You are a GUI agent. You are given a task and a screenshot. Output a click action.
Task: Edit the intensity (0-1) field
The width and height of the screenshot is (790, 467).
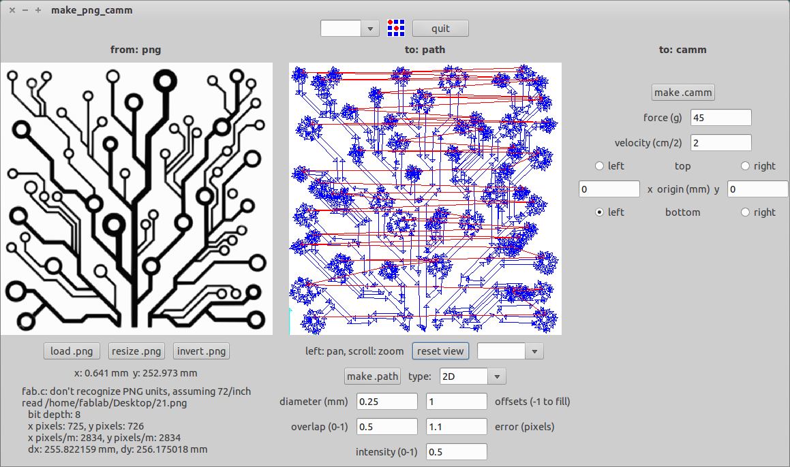pyautogui.click(x=457, y=452)
